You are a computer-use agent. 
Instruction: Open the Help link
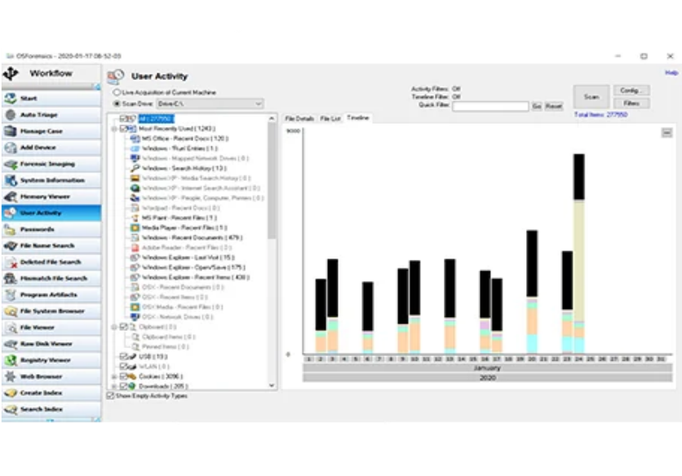coord(671,73)
